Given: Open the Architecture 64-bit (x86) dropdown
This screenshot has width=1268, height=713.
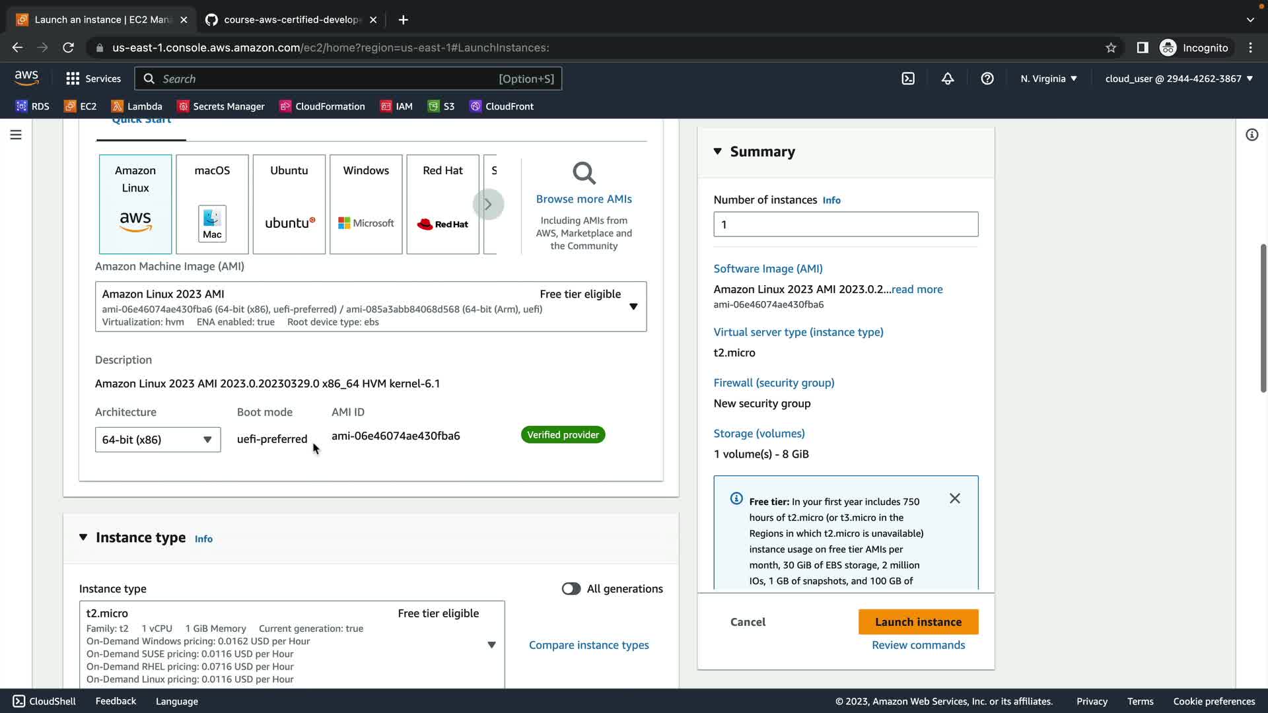Looking at the screenshot, I should (x=157, y=440).
